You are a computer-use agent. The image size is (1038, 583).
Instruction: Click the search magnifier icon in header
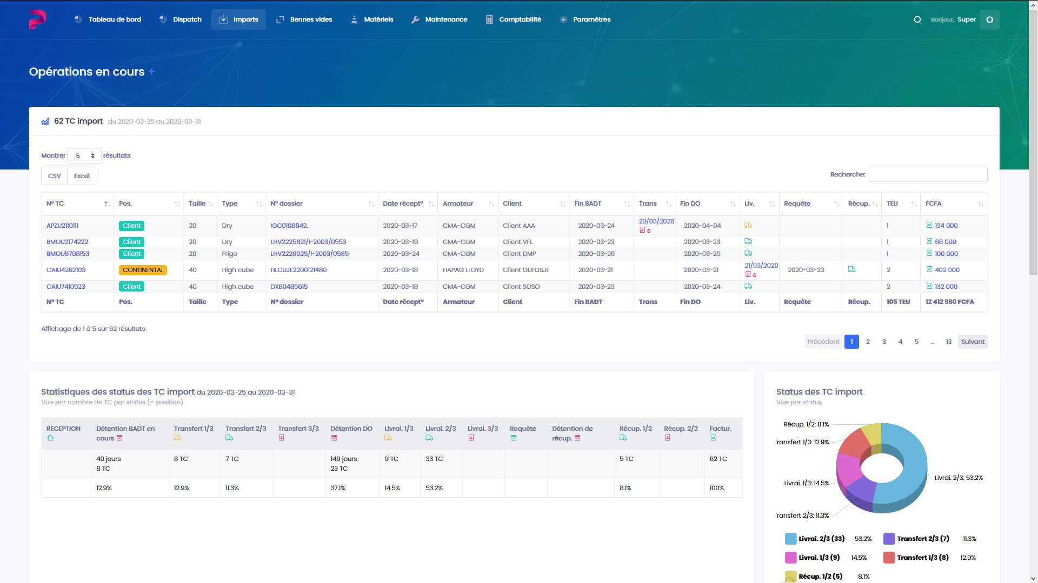[917, 19]
